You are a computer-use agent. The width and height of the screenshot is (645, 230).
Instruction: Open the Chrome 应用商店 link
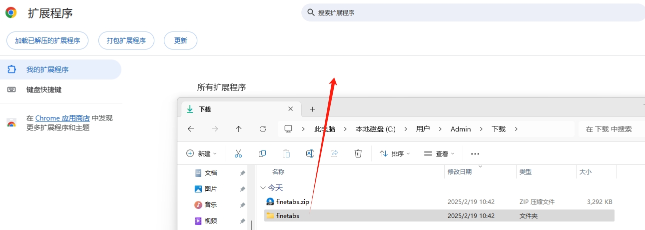[62, 118]
